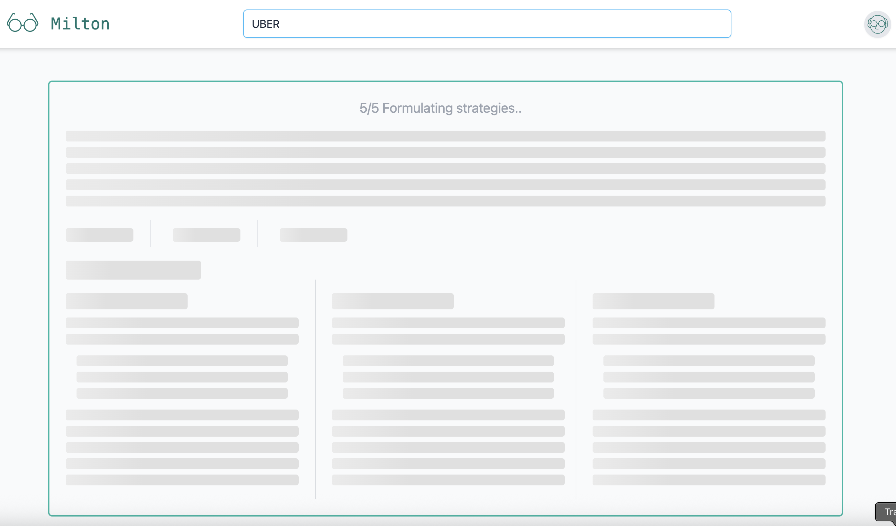Image resolution: width=896 pixels, height=526 pixels.
Task: Click the bottom placeholder bar in right column
Action: point(709,480)
